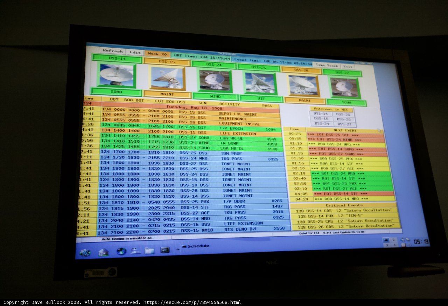Switch to virtual desktop 3 in pager
This screenshot has width=448, height=306.
386,245
